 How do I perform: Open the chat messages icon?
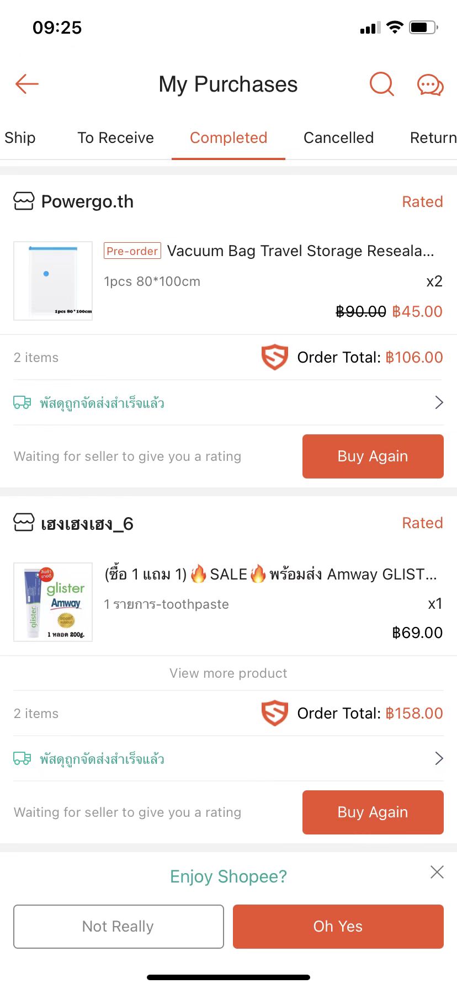click(430, 84)
